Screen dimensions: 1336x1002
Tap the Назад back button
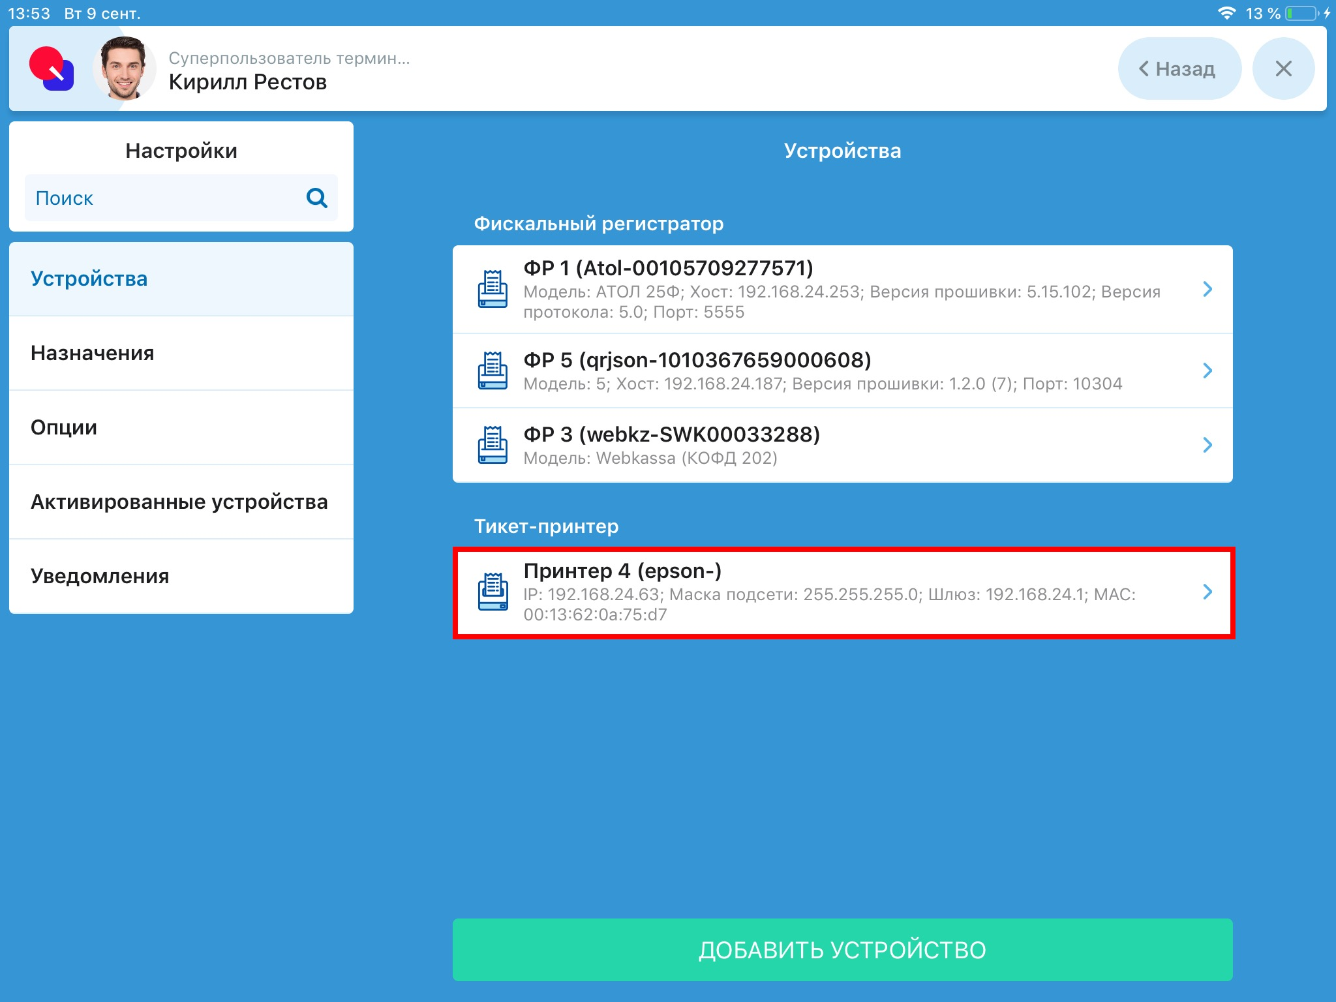(1179, 68)
